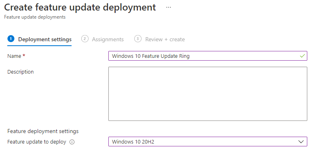
Task: Click the Feature update deployments breadcrumb text
Action: (35, 17)
